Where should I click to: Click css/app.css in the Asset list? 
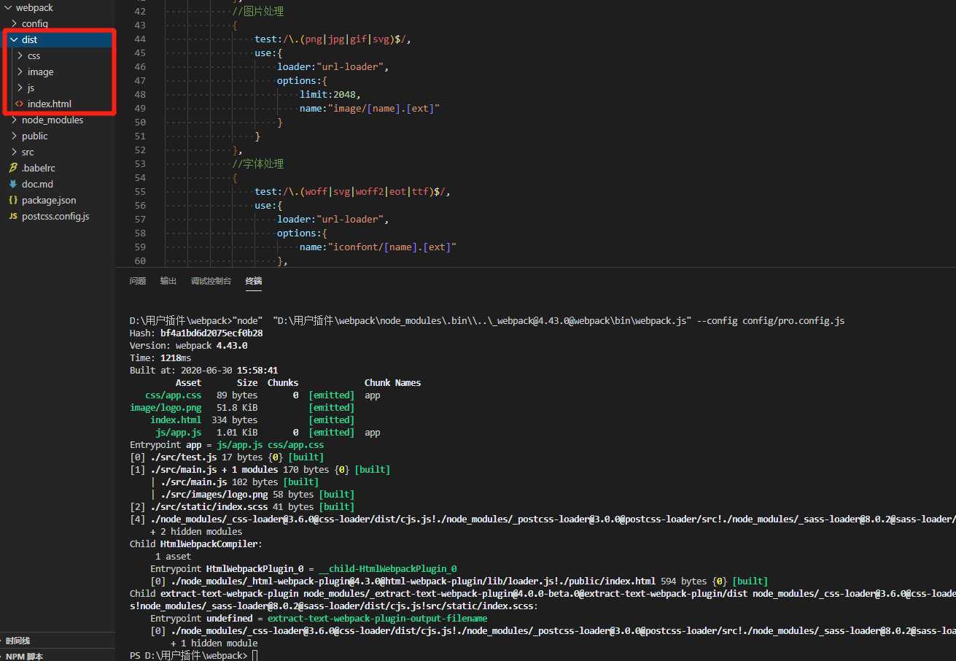(x=174, y=395)
